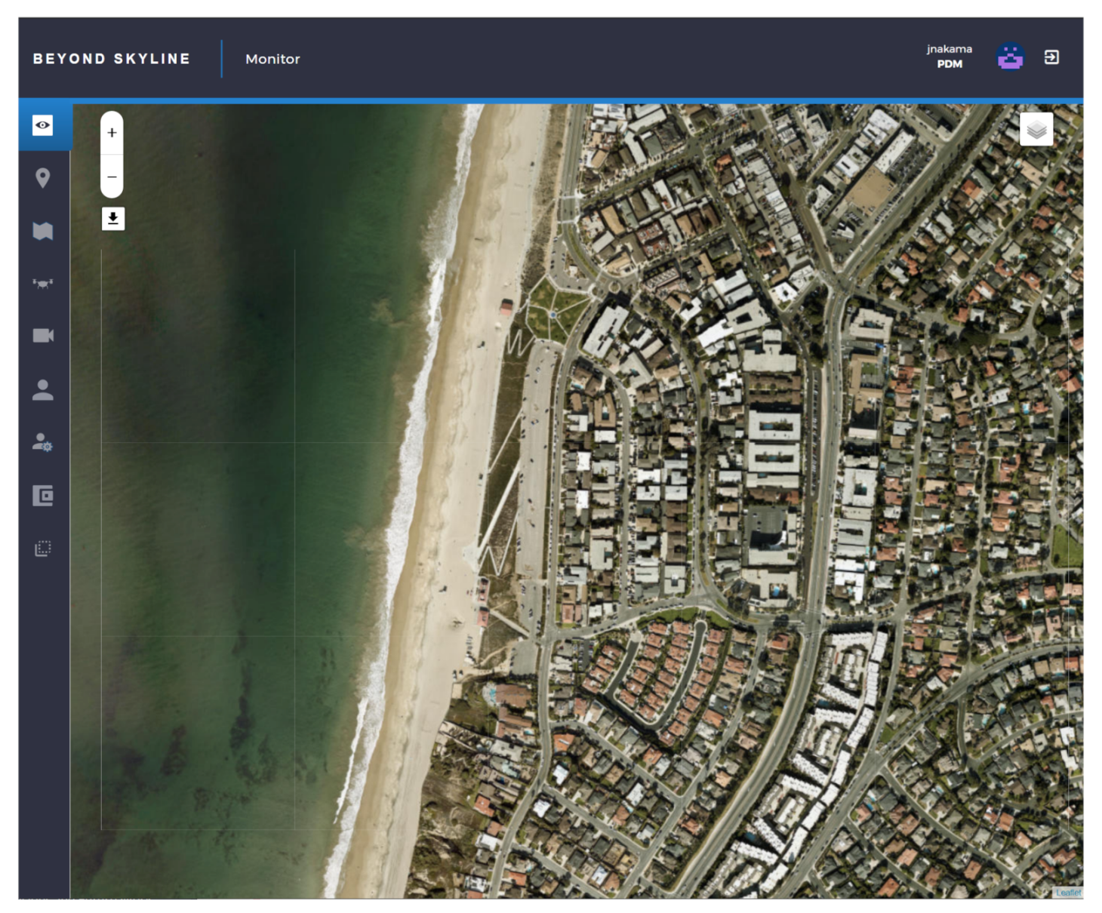Image resolution: width=1102 pixels, height=913 pixels.
Task: Zoom in with the plus button
Action: pos(112,133)
